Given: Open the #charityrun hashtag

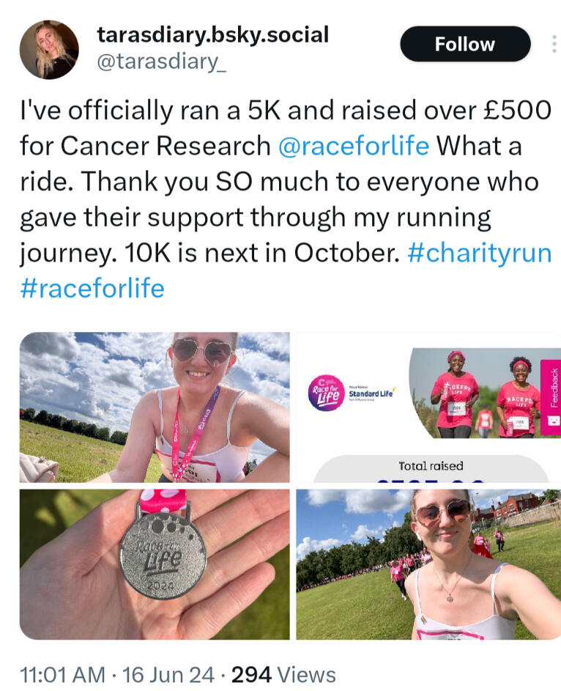Looking at the screenshot, I should coord(479,253).
